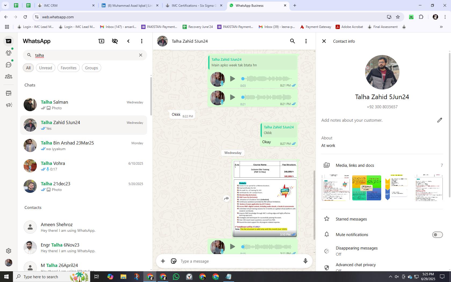Open the conversation menu dots
Screen dimensions: 451x282
click(306, 41)
